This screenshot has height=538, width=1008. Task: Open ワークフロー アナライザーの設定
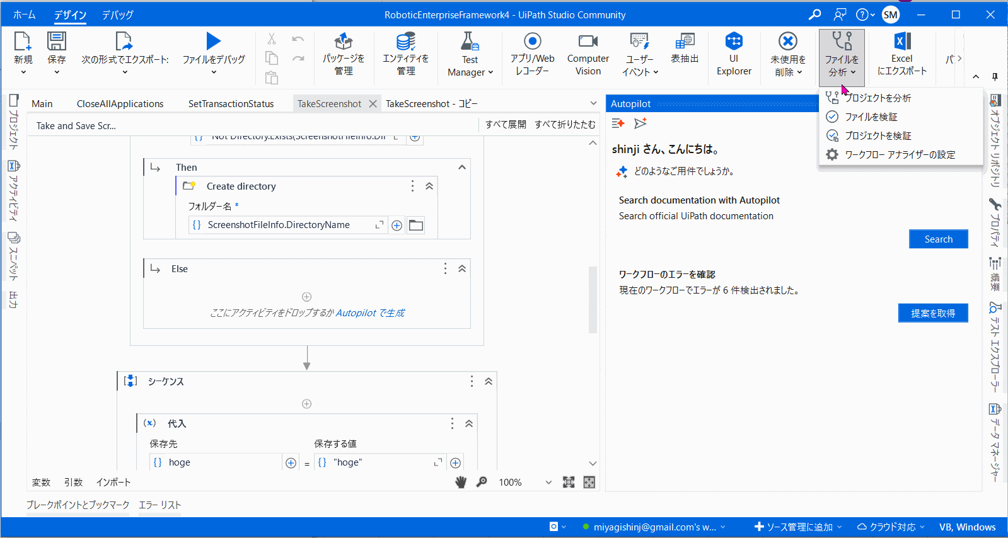900,155
